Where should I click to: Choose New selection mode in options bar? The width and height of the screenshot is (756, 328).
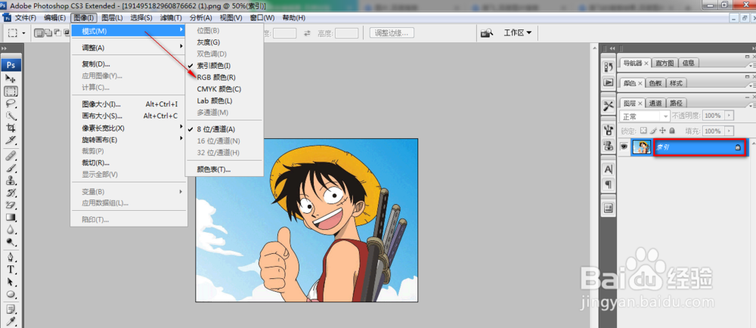click(x=40, y=32)
